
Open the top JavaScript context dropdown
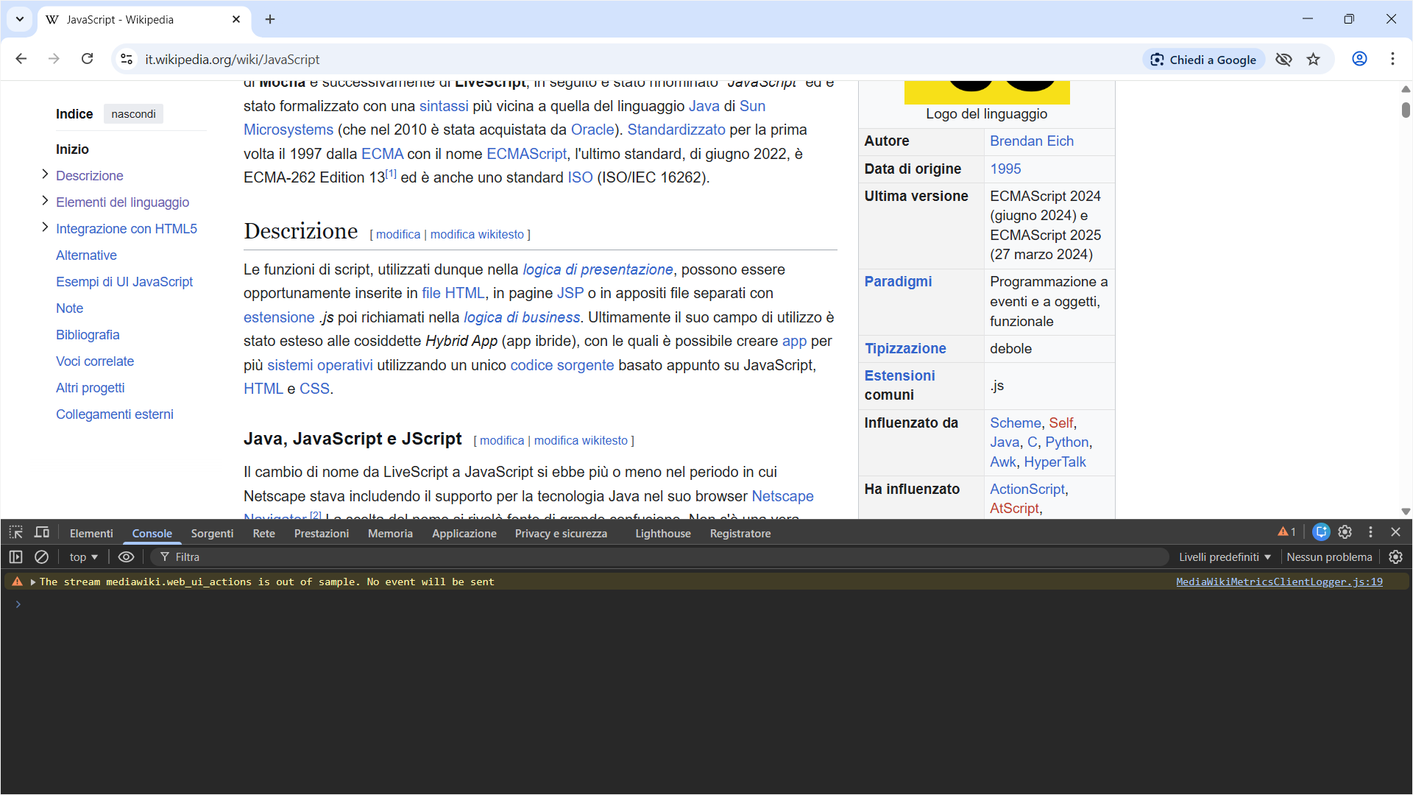83,557
